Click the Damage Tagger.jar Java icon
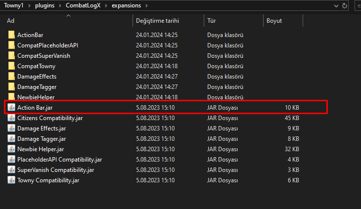This screenshot has height=209, width=361. (11, 138)
